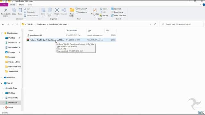Screen dimensions: 205x115
Task: Create a New folder
Action: click(72, 12)
